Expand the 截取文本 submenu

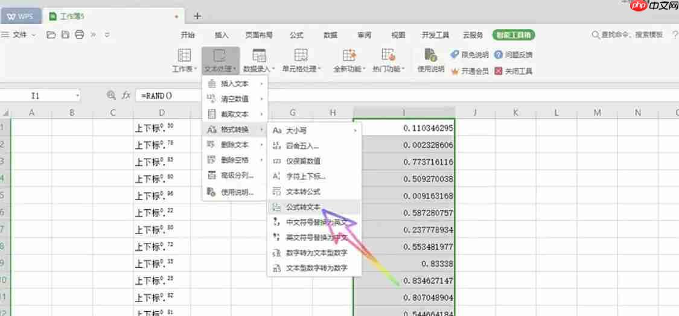pos(235,115)
